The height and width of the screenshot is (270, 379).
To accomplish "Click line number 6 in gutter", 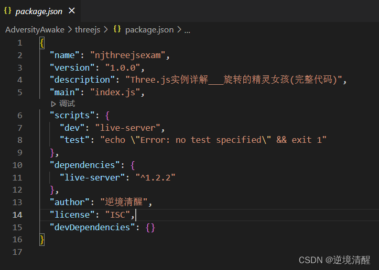I will [19, 115].
